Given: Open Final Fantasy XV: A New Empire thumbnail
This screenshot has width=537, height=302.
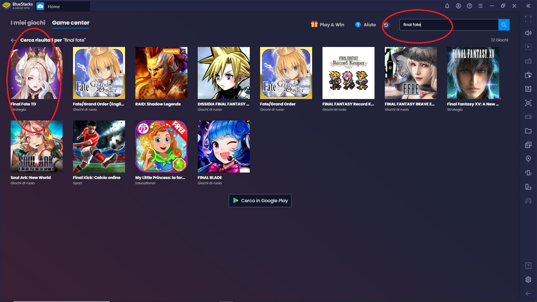Looking at the screenshot, I should pyautogui.click(x=473, y=73).
